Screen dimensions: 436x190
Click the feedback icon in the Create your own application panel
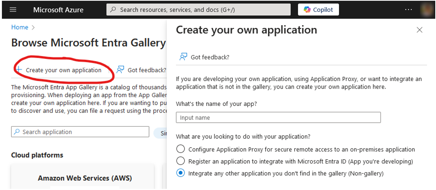click(183, 57)
